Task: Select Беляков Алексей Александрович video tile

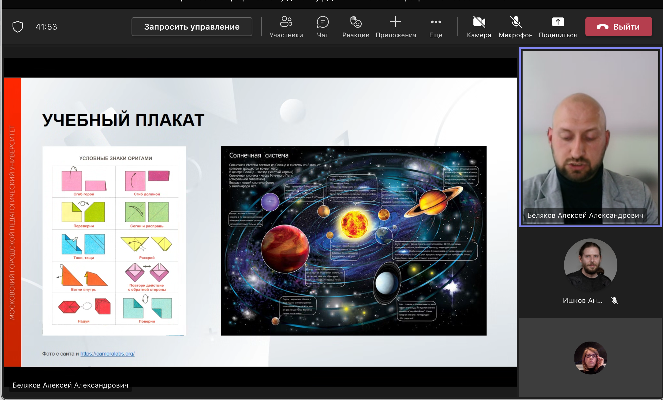Action: click(x=590, y=138)
